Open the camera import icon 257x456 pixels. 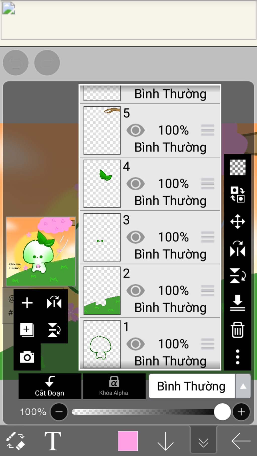click(27, 357)
